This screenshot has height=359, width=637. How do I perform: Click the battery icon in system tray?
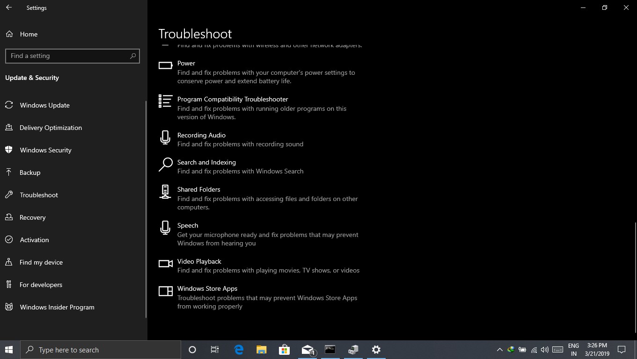(522, 350)
